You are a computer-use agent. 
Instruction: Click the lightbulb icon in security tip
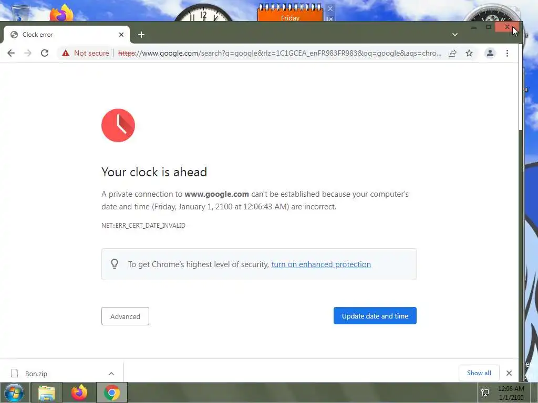(115, 263)
